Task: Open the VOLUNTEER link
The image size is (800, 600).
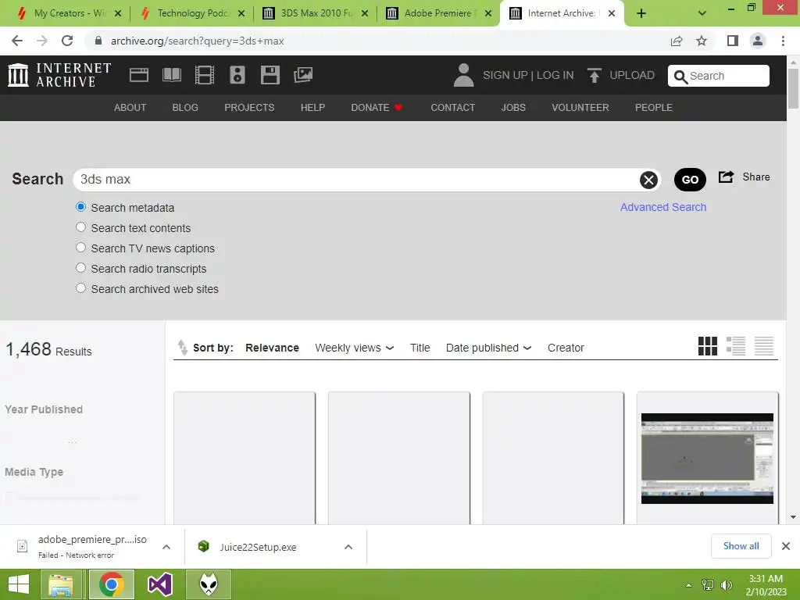Action: pos(580,108)
